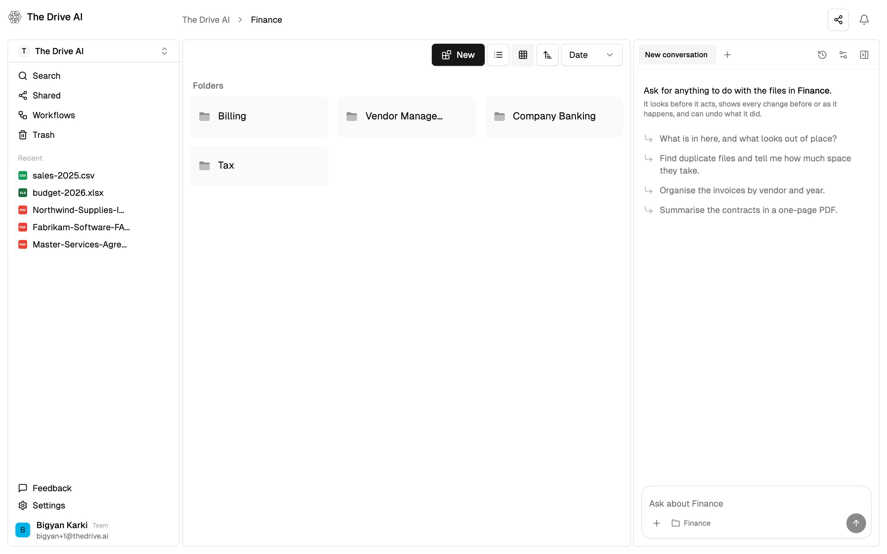887x554 pixels.
Task: Go to The Drive AI breadcrumb
Action: 206,20
